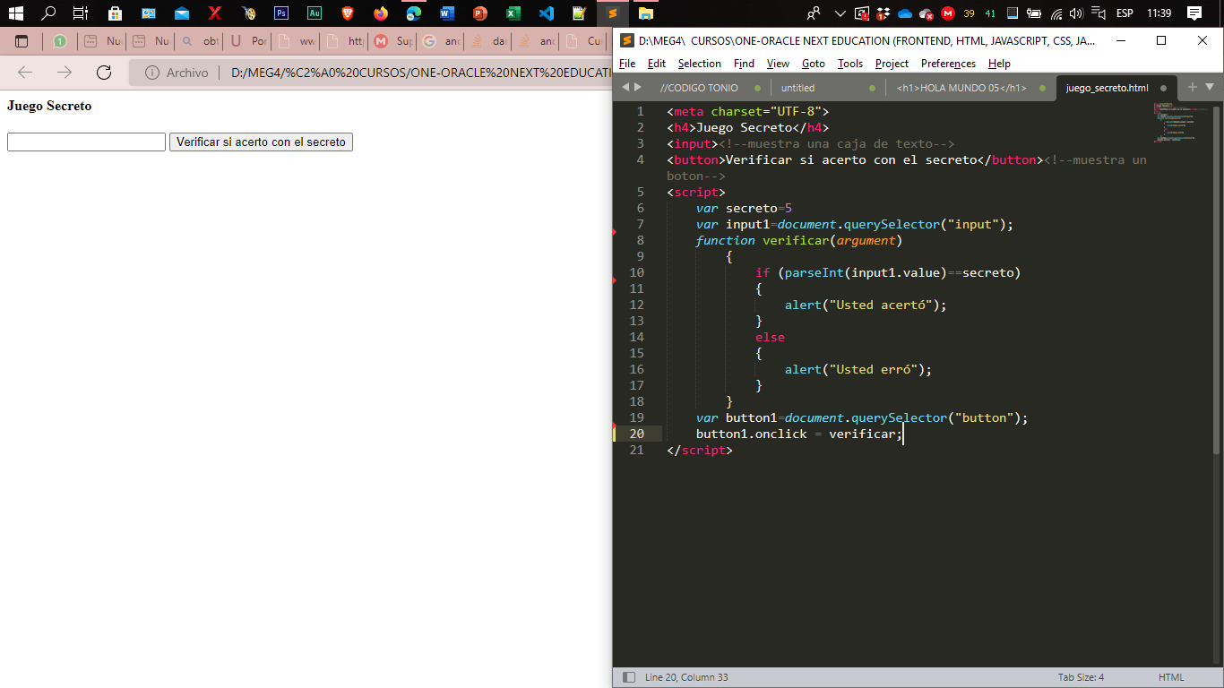Click line number 20 in the gutter
The height and width of the screenshot is (688, 1224).
pos(636,434)
